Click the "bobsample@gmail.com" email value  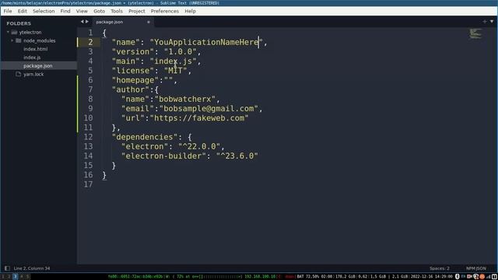click(209, 109)
